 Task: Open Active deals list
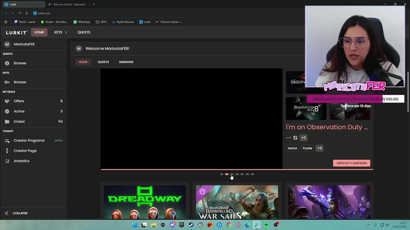pyautogui.click(x=33, y=111)
